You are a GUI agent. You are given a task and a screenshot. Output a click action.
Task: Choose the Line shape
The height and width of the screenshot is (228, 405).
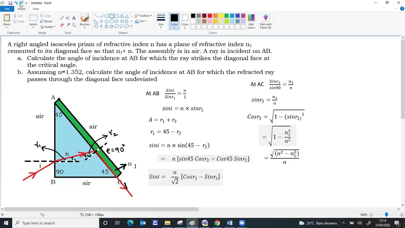click(96, 16)
